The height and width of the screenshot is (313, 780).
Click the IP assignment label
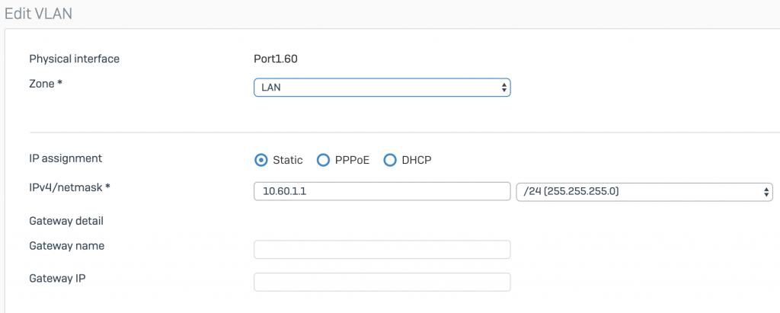click(x=66, y=158)
